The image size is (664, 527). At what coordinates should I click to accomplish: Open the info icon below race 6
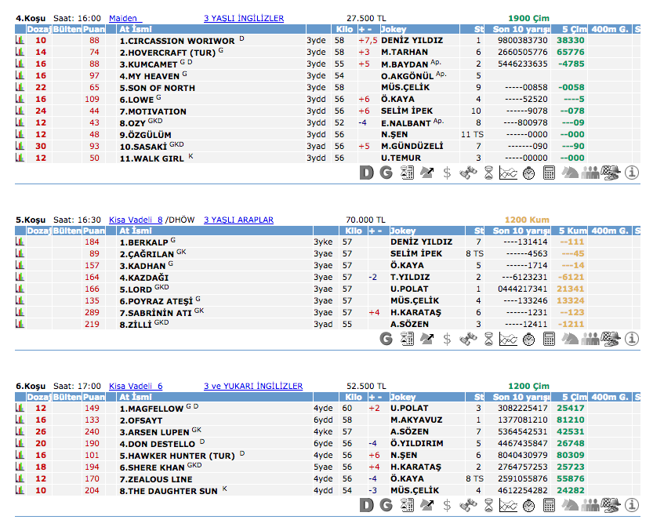pos(631,505)
